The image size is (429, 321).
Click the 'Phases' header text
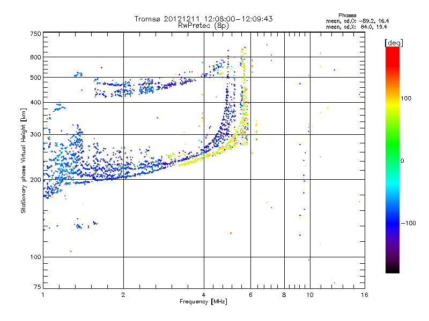pos(347,16)
